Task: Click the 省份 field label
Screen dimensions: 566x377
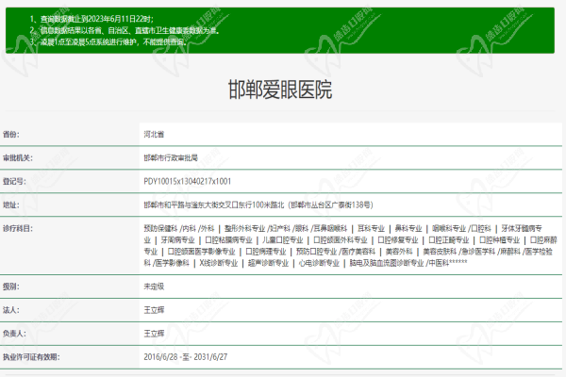Action: (11, 135)
